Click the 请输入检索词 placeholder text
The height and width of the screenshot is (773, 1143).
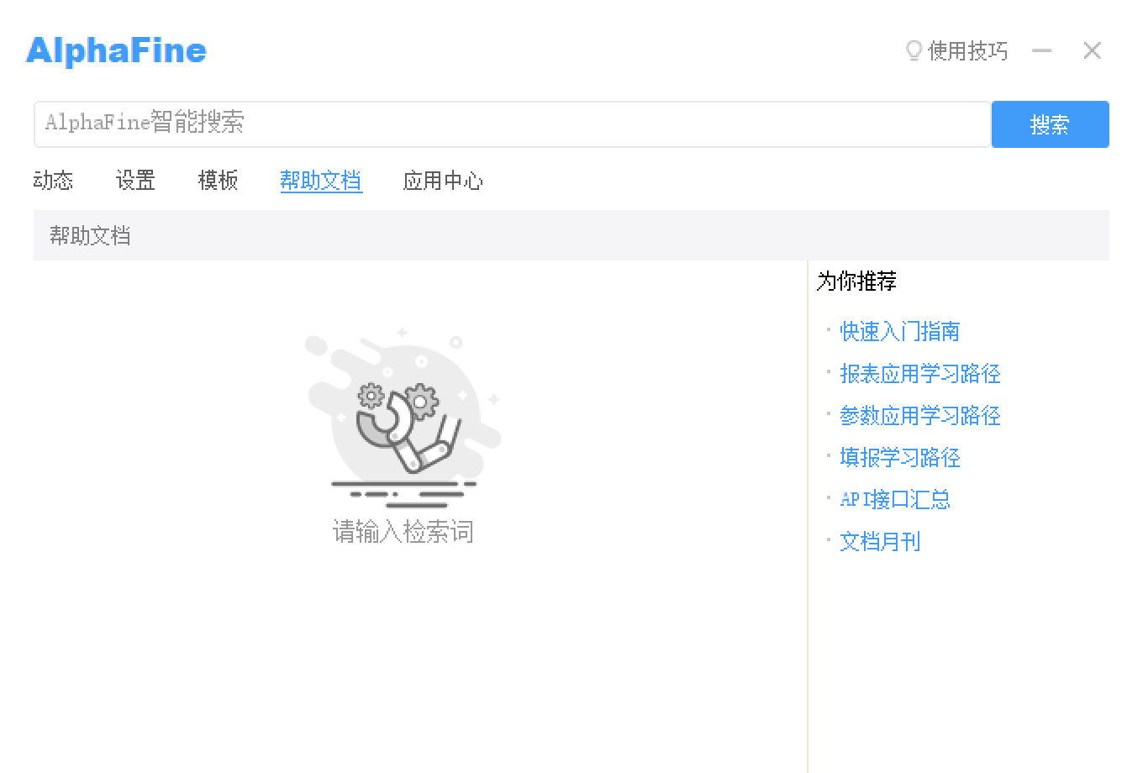[x=403, y=532]
